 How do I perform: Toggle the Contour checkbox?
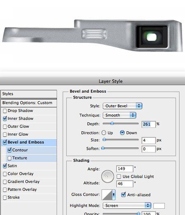click(9, 150)
